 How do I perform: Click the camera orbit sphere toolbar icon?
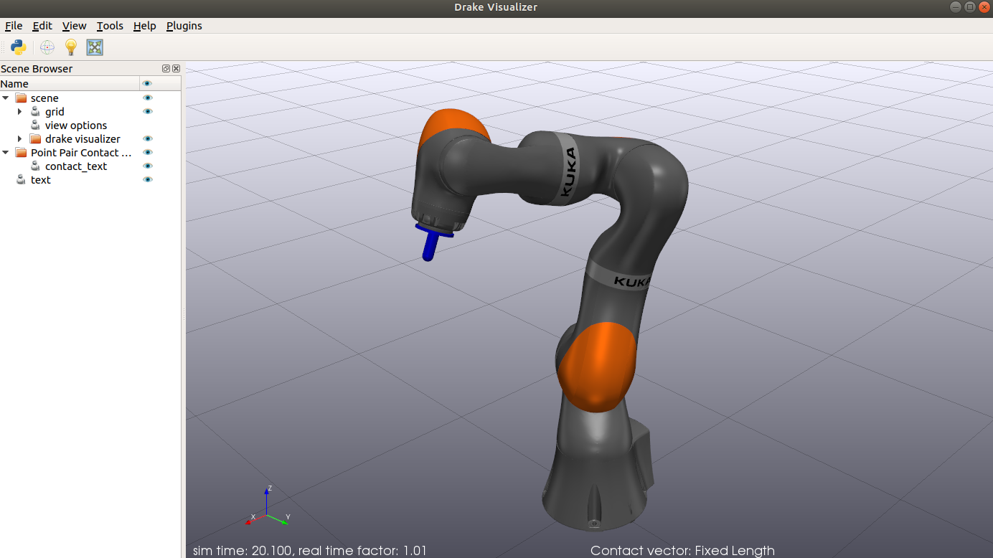tap(47, 47)
